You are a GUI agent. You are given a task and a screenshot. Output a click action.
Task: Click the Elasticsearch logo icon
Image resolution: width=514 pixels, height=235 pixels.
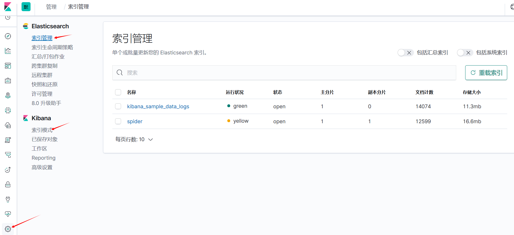26,26
